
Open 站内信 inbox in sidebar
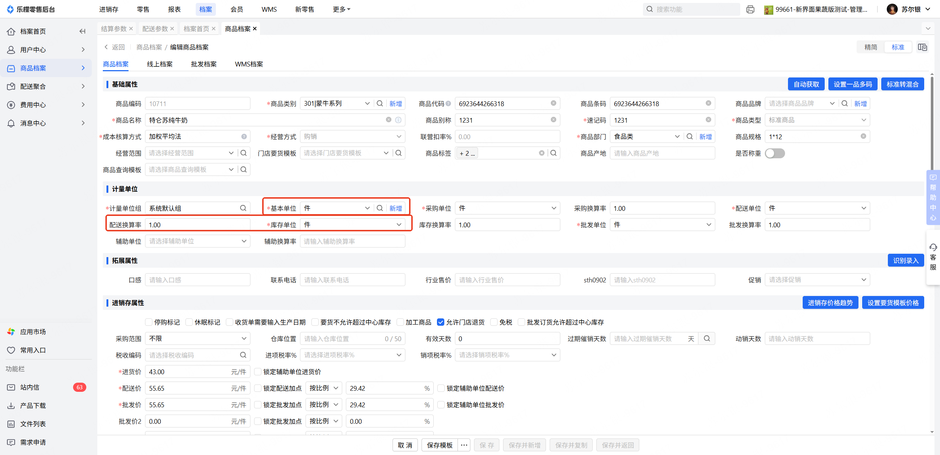click(30, 387)
